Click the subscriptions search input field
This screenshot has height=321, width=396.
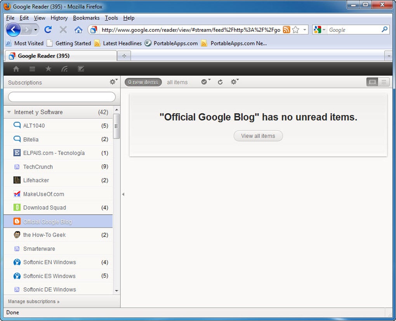pos(62,97)
